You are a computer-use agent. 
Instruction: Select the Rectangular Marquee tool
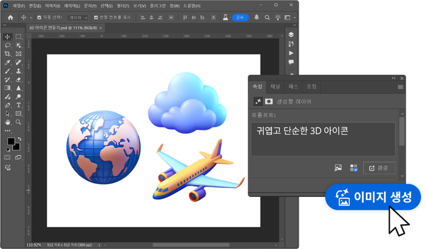[19, 37]
